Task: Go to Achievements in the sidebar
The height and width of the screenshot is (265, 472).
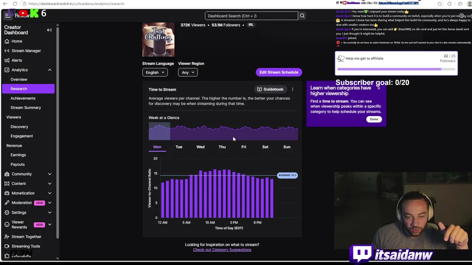Action: coord(23,98)
